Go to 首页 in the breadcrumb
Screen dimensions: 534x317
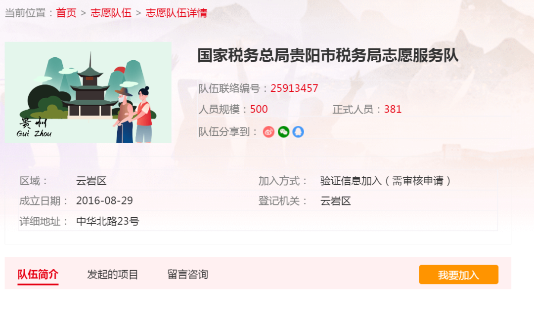(66, 13)
